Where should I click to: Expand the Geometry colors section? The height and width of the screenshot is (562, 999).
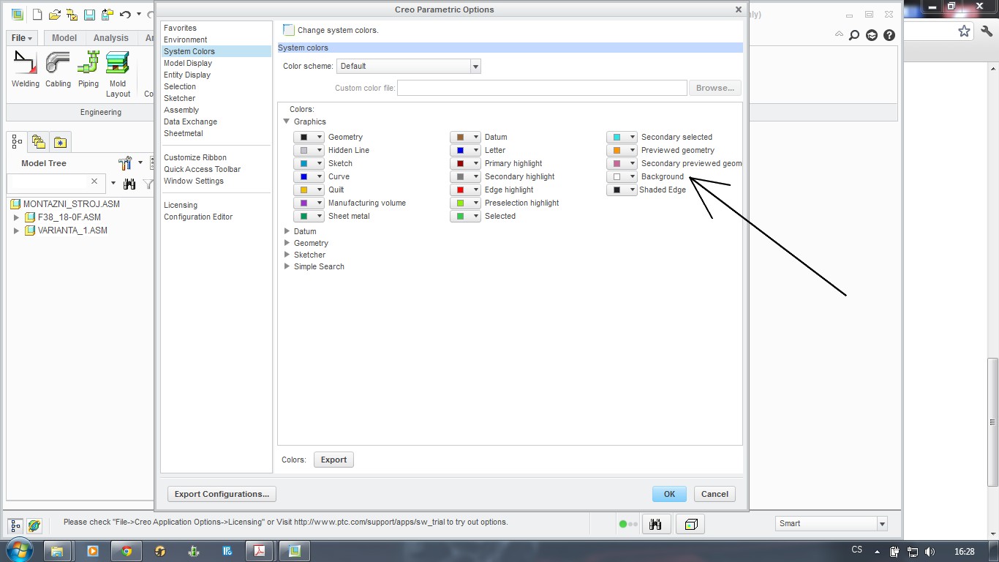[287, 243]
